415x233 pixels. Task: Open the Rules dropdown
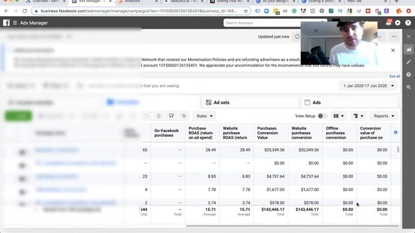(x=204, y=116)
